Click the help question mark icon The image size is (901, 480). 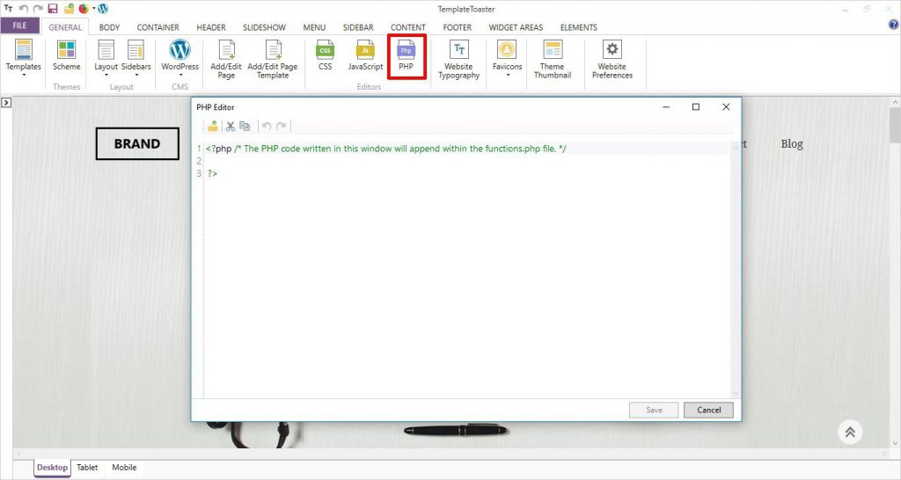pos(894,25)
